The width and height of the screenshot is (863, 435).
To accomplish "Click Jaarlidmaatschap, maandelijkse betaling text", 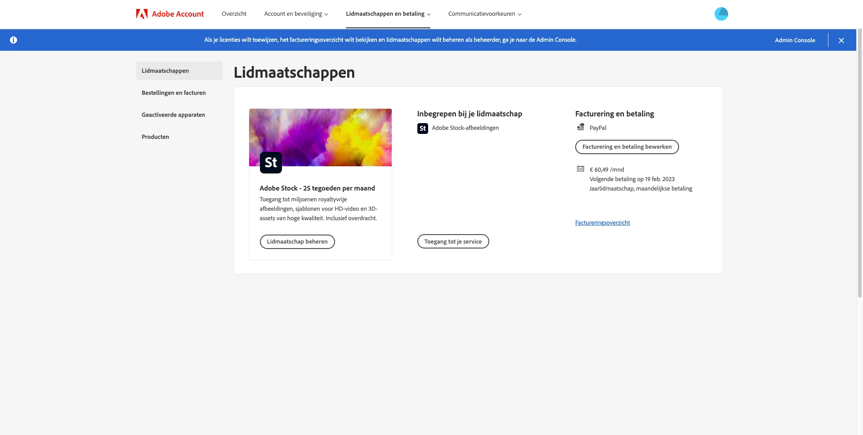I will pos(641,188).
